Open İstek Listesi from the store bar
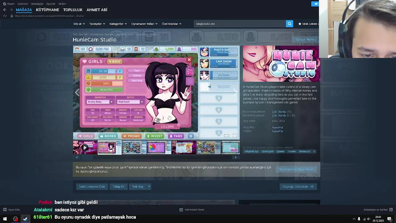396x223 pixels. pyautogui.click(x=308, y=24)
